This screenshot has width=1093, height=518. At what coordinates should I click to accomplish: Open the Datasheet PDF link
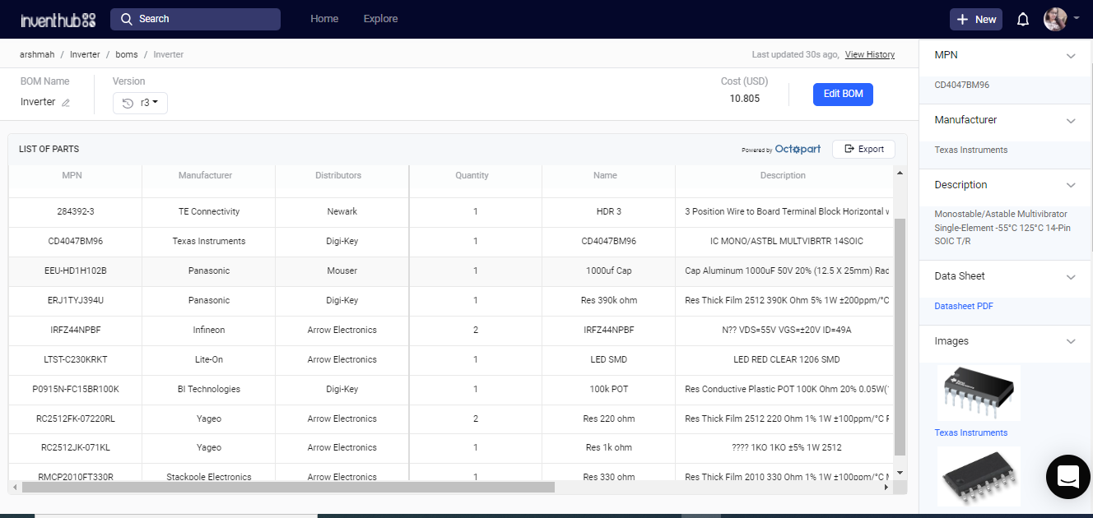(964, 306)
